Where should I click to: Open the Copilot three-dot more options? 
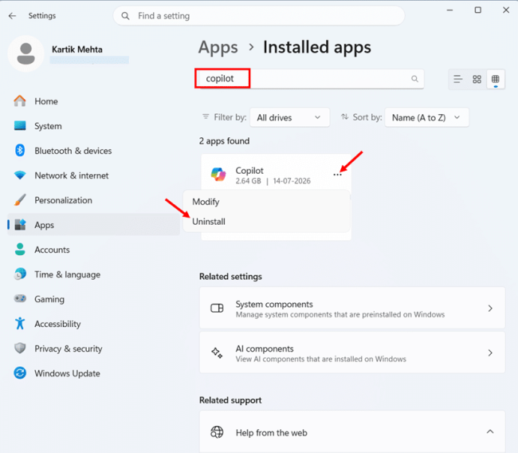click(x=337, y=175)
